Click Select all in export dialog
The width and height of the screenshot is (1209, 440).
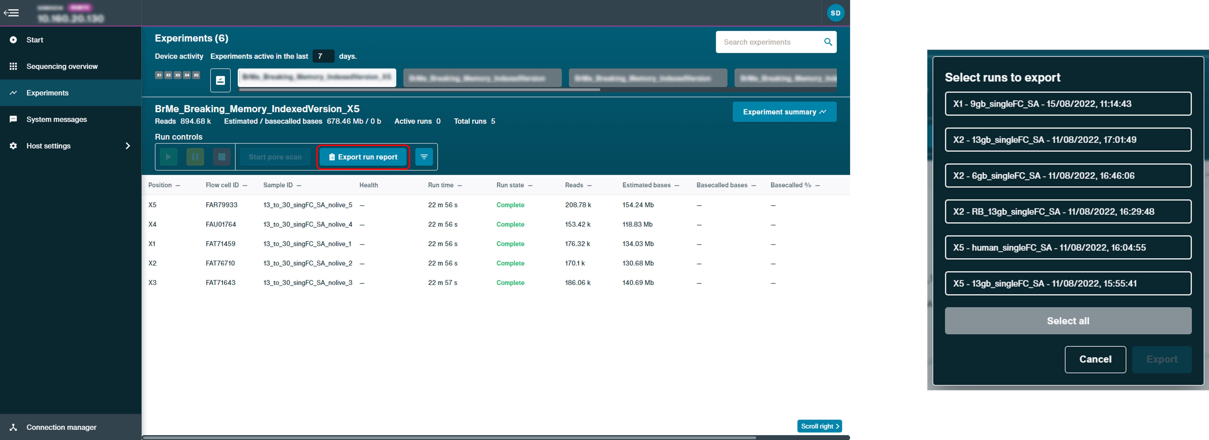1068,321
